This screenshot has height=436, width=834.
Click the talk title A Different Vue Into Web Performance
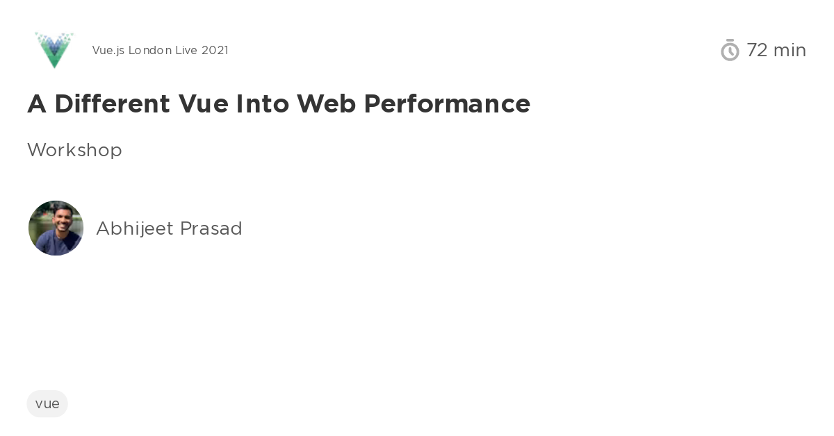coord(279,103)
